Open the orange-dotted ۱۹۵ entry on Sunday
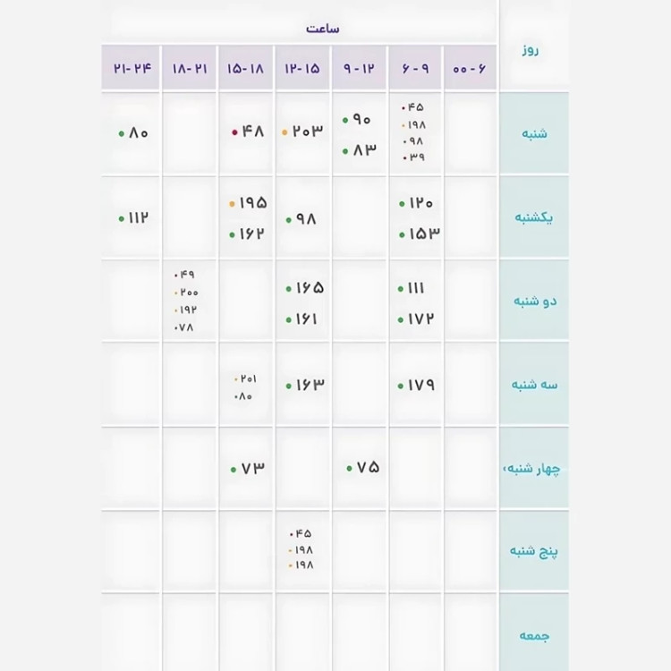The height and width of the screenshot is (671, 671). [x=248, y=203]
